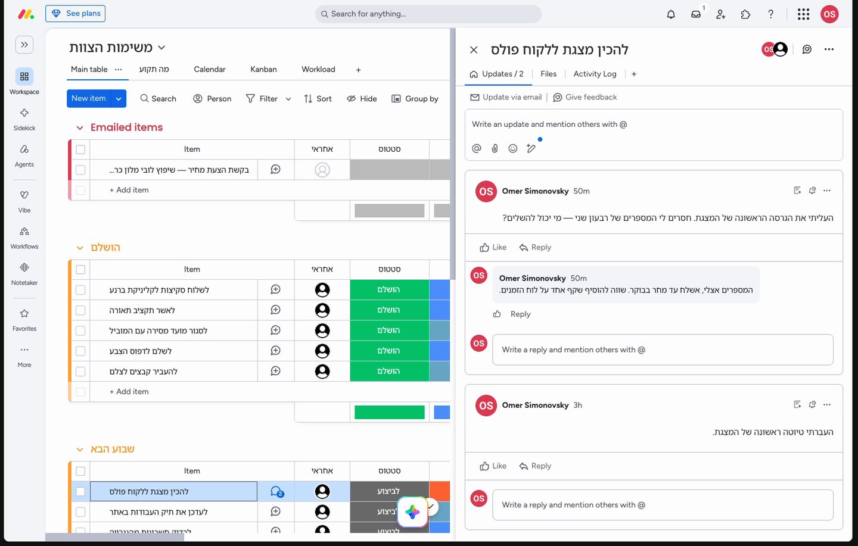Click Give feedback link
Image resolution: width=858 pixels, height=546 pixels.
click(585, 97)
